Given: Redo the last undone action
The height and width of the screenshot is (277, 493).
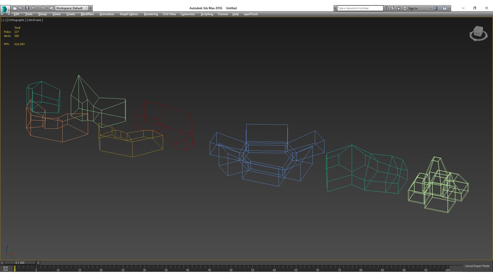Looking at the screenshot, I should tap(42, 8).
